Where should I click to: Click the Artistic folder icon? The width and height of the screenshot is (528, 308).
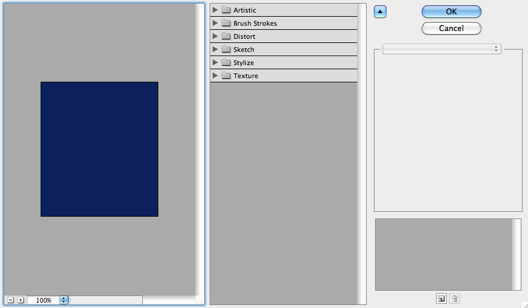click(226, 10)
